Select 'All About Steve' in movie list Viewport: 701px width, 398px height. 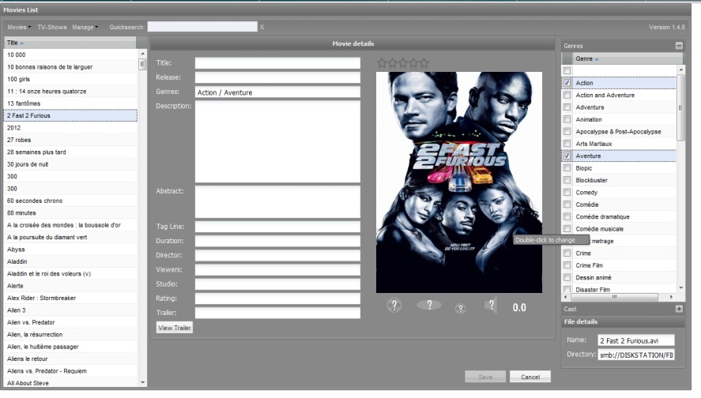click(70, 383)
